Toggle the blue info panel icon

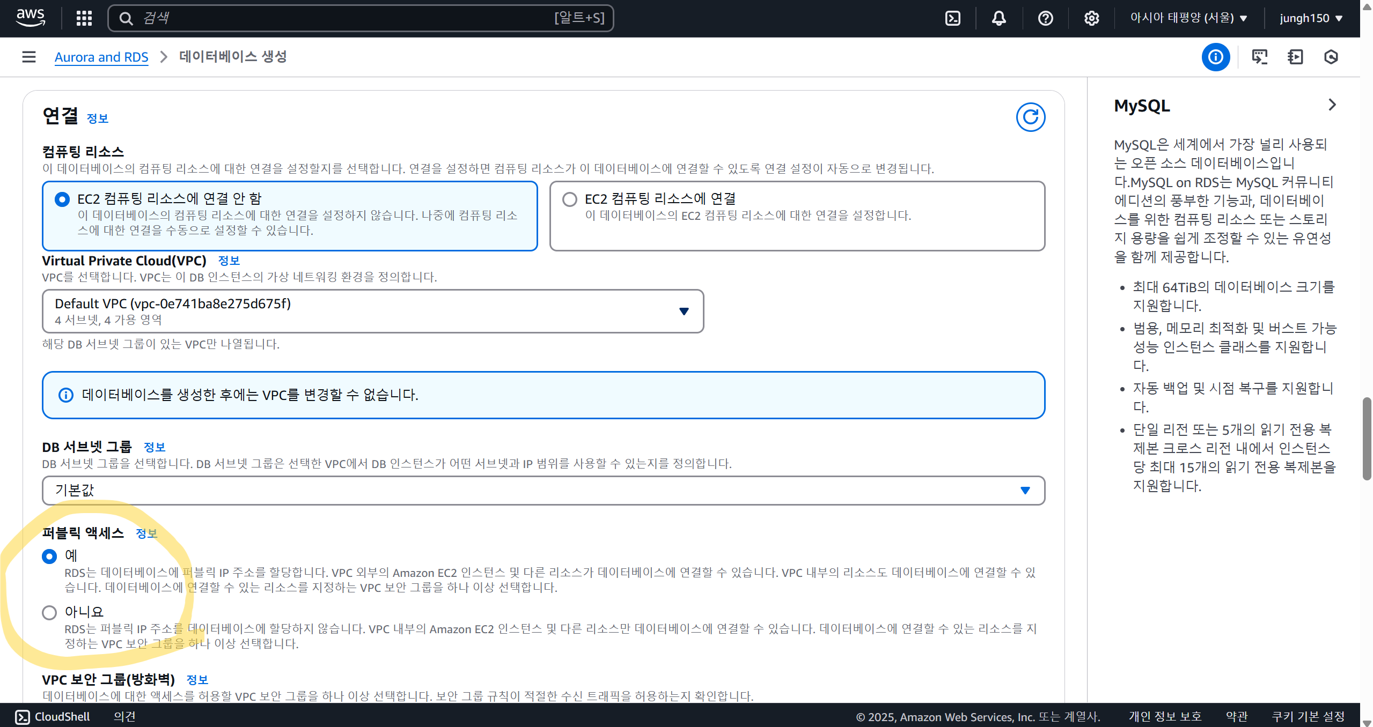(x=1215, y=57)
